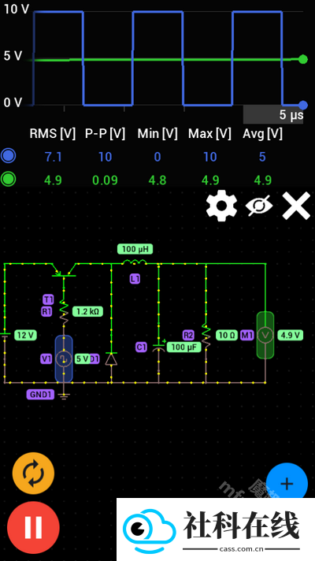Select the M1 voltmeter component

[x=265, y=335]
